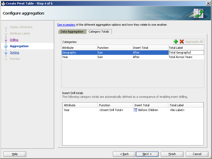Viewport: 212px width, 159px height.
Task: Advance with the Next button
Action: coord(147,154)
